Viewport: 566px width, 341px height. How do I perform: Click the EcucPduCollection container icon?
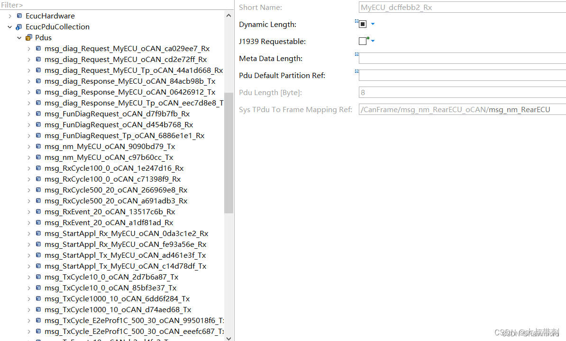pos(19,26)
